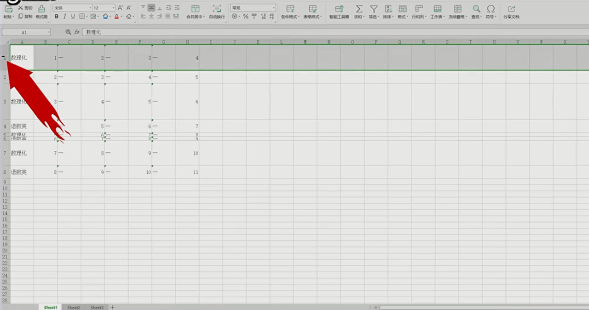Click the red font color A icon
The image size is (589, 310).
click(116, 16)
